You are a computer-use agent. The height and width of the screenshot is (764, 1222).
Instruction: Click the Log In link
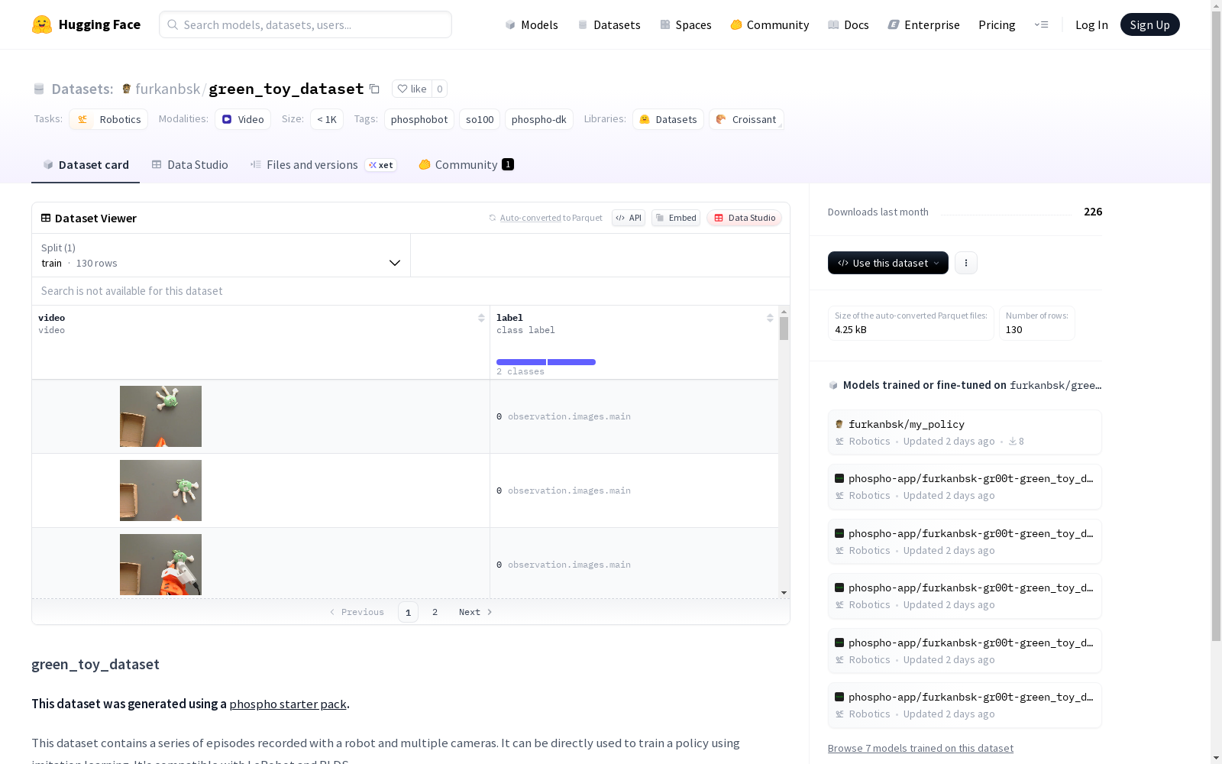pyautogui.click(x=1091, y=24)
